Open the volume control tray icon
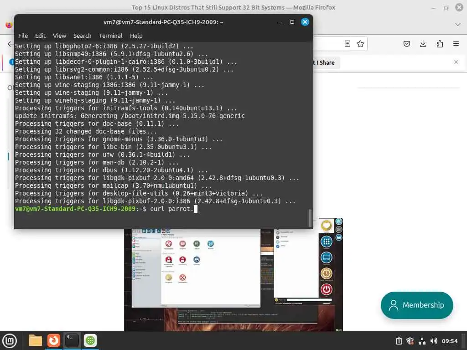Screen dimensions: 467x350 pyautogui.click(x=434, y=341)
